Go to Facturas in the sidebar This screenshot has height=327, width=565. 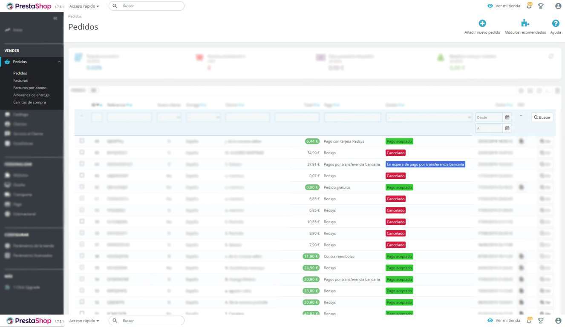[x=20, y=80]
